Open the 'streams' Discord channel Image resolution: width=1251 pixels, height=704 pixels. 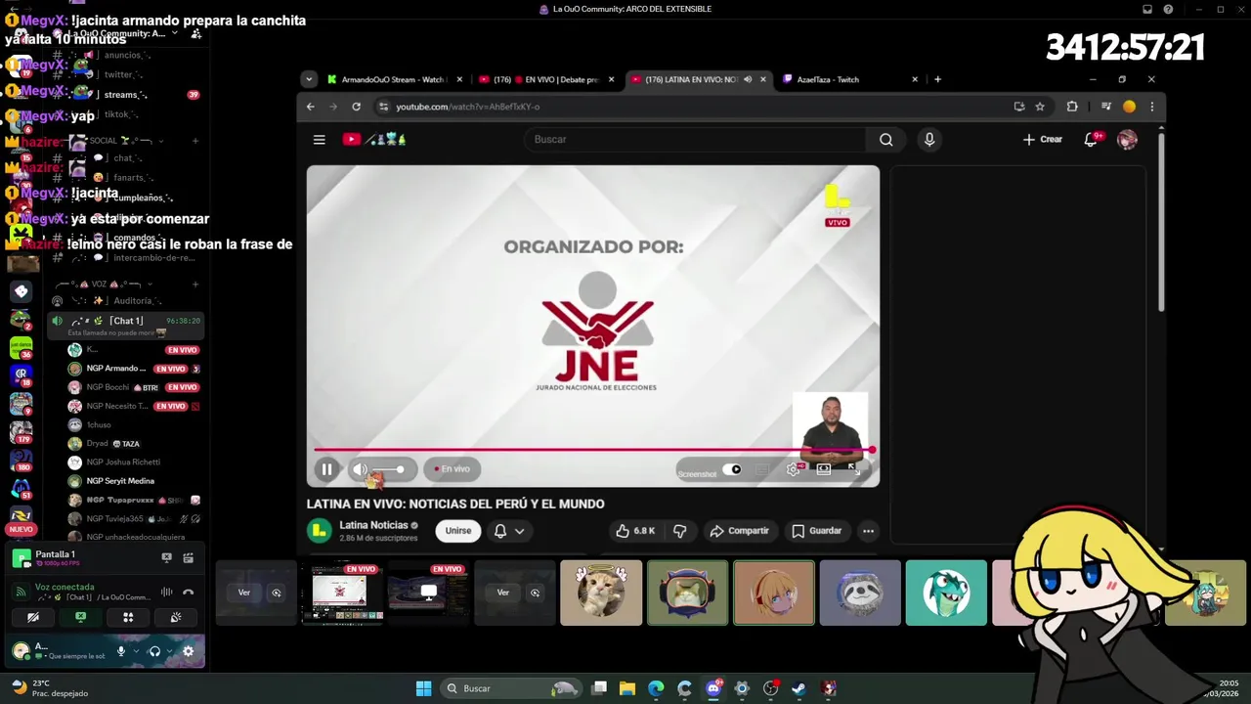125,95
